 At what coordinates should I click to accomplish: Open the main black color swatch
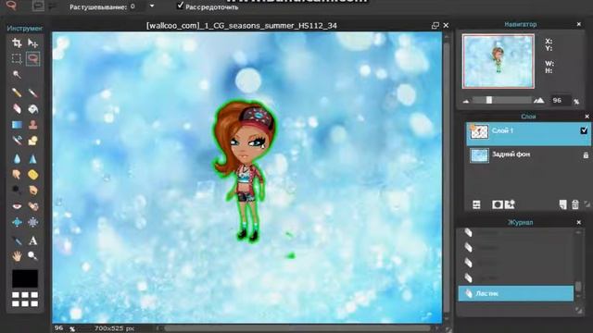(x=25, y=278)
